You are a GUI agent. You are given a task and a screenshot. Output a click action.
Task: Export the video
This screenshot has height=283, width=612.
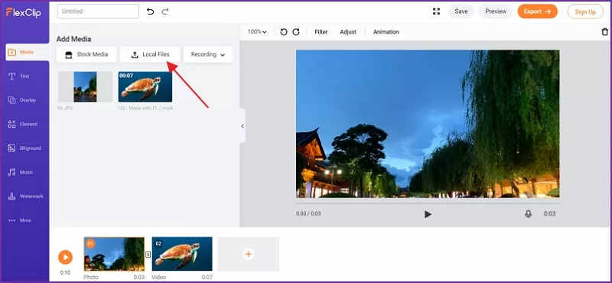tap(537, 11)
